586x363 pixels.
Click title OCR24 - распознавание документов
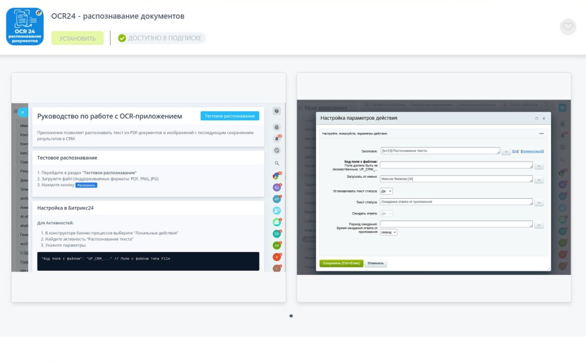[x=118, y=16]
